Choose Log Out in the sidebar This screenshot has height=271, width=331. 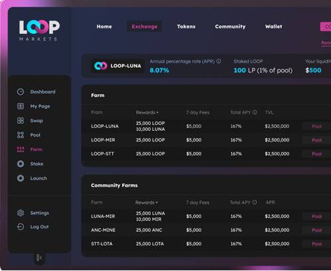coord(39,227)
